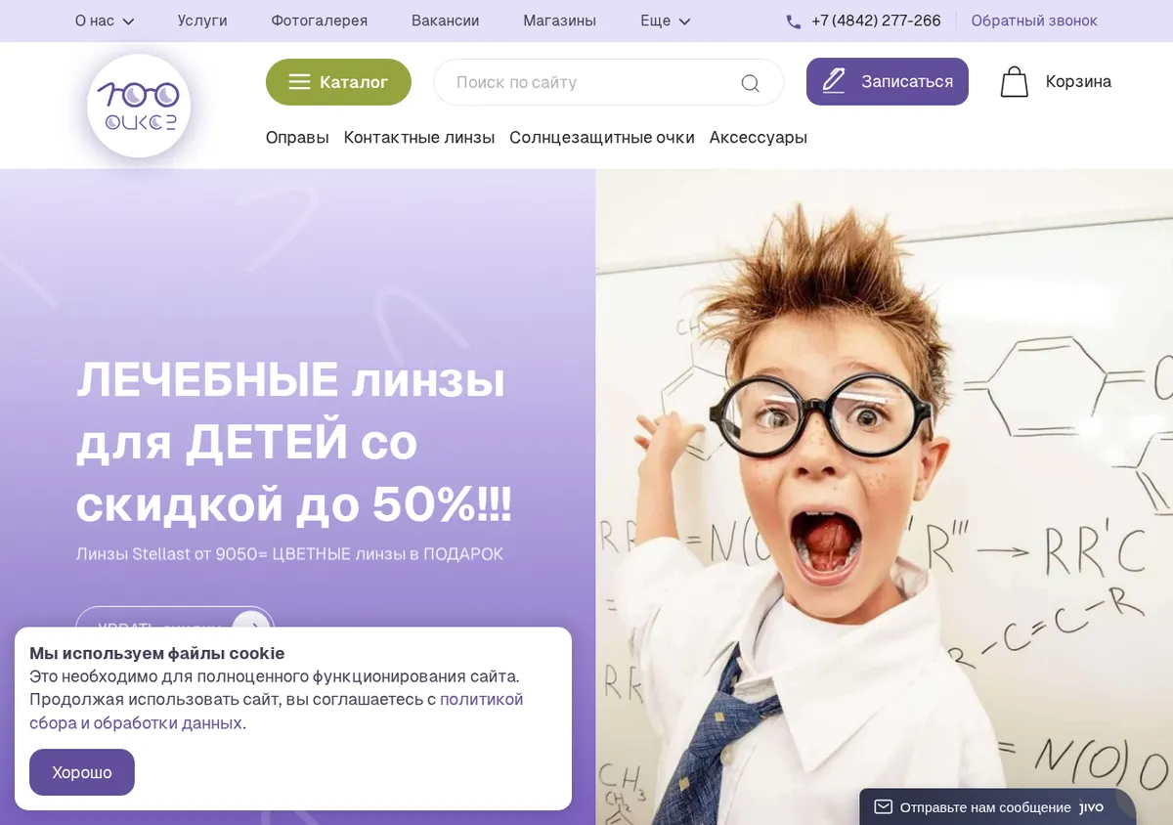The width and height of the screenshot is (1173, 825).
Task: Click the pencil icon on Записаться
Action: click(x=834, y=81)
